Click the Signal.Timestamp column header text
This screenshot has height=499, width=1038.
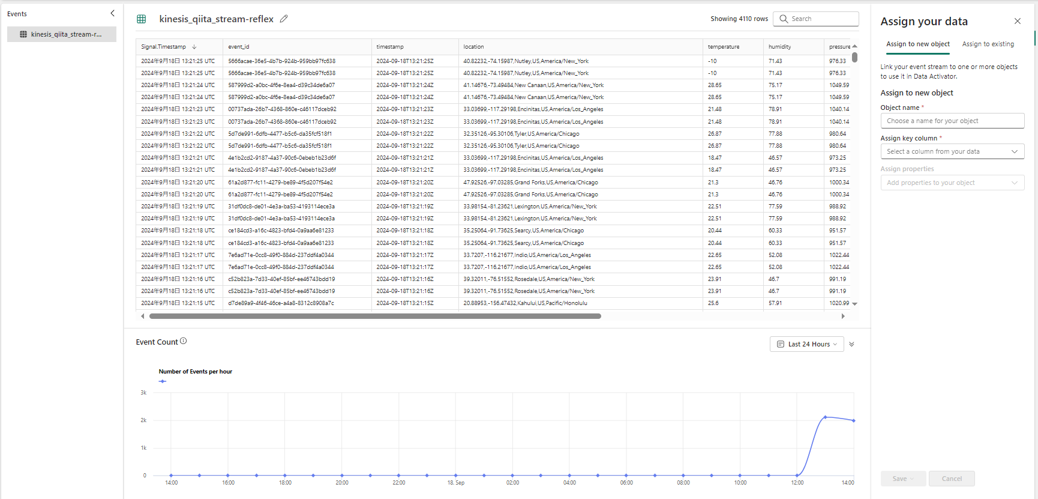[163, 47]
